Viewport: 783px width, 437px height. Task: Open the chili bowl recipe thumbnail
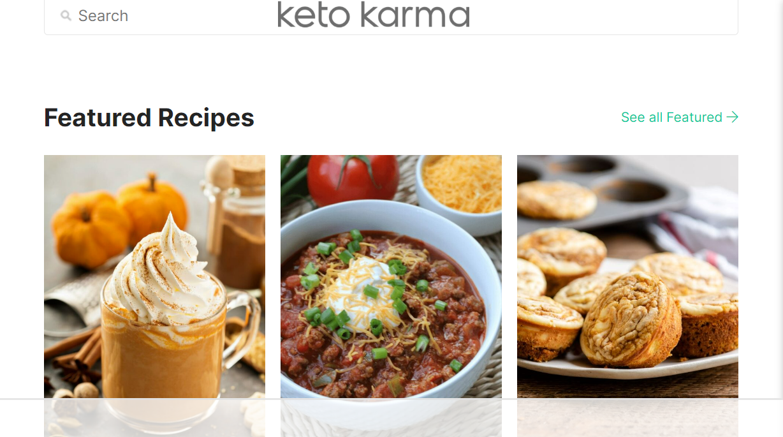[x=391, y=295]
